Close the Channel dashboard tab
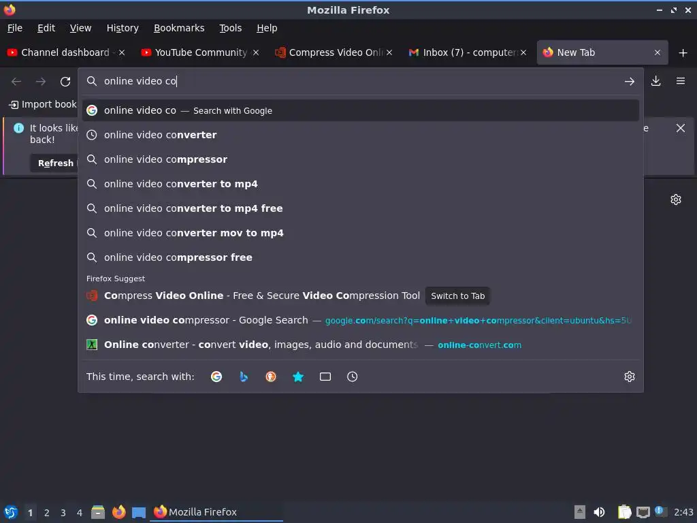The image size is (697, 523). pyautogui.click(x=122, y=52)
